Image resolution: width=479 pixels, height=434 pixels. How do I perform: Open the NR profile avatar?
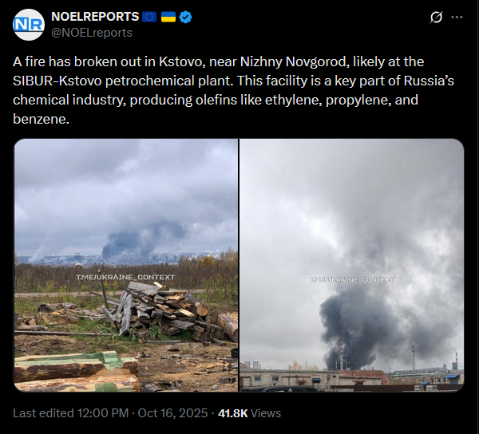[x=29, y=25]
